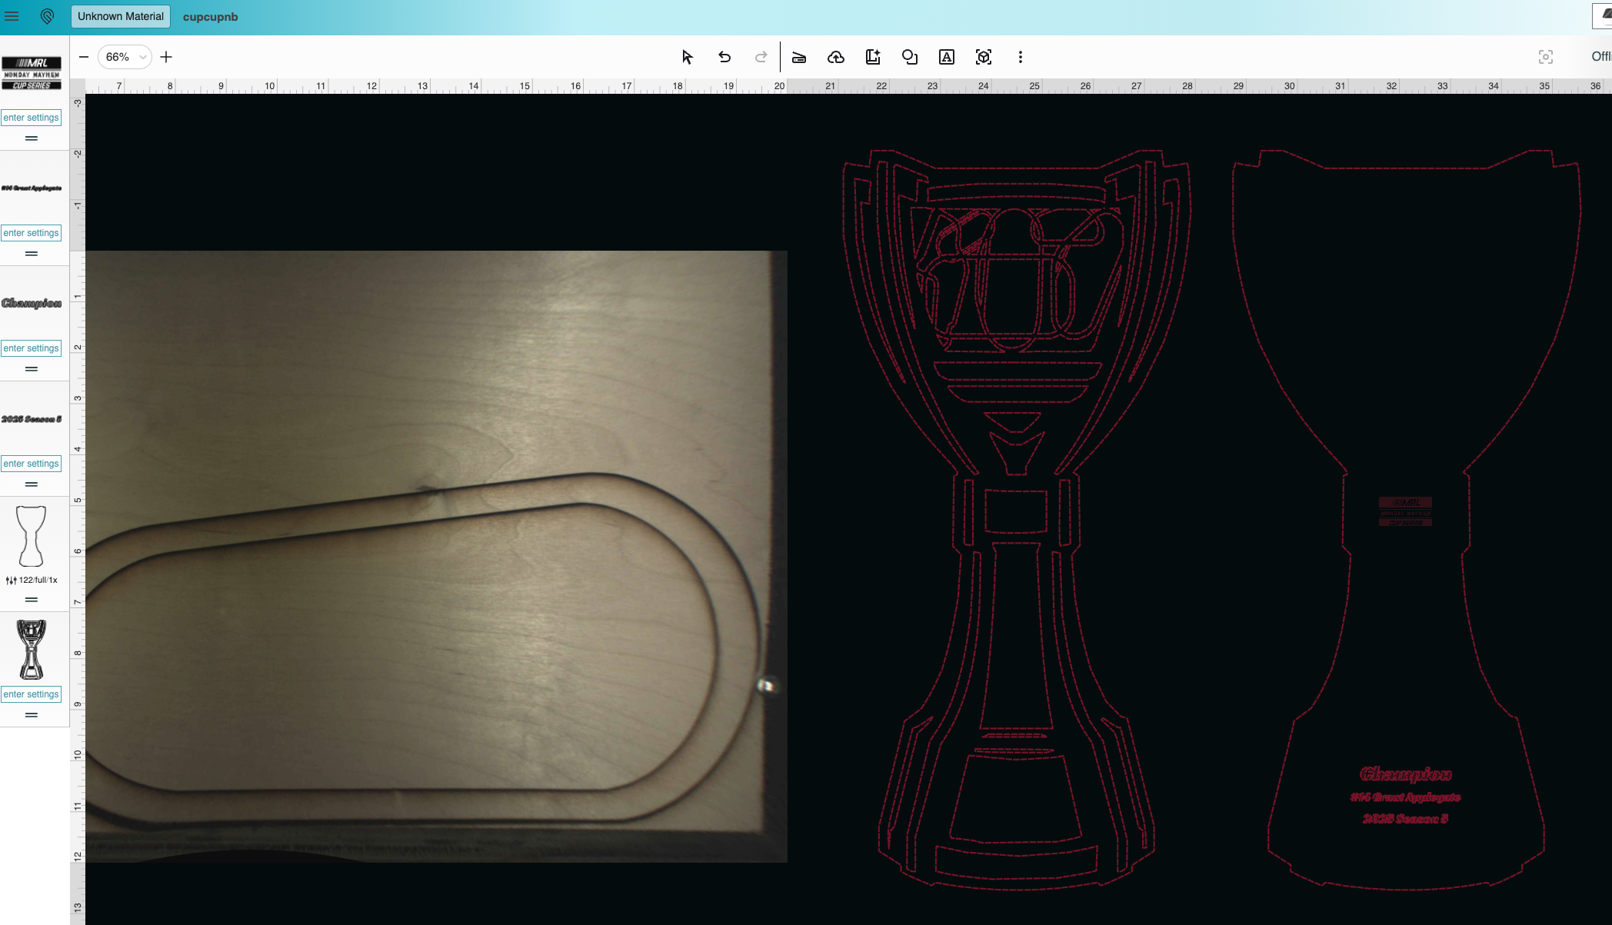
Task: Click the minus zoom out button
Action: (84, 57)
